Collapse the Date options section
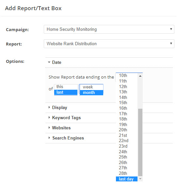Viewport: 177px width, 185px height. [x=55, y=62]
